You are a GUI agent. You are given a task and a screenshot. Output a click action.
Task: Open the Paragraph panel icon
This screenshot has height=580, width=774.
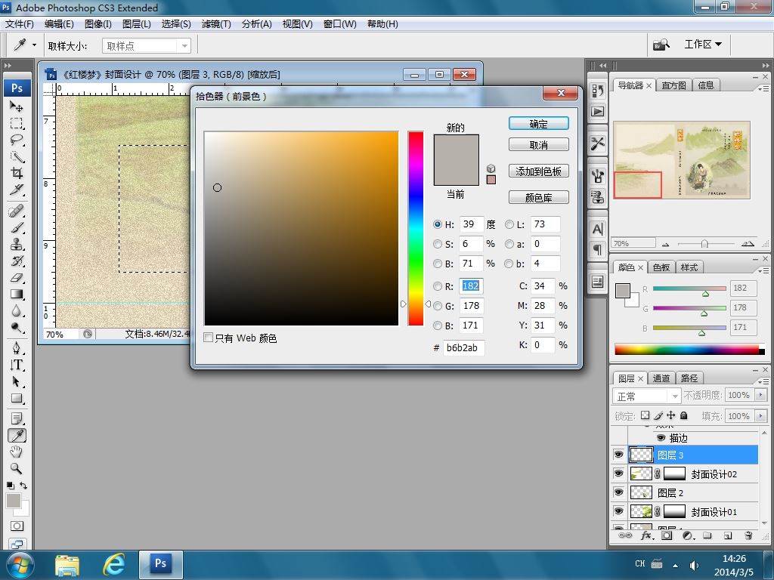[598, 250]
